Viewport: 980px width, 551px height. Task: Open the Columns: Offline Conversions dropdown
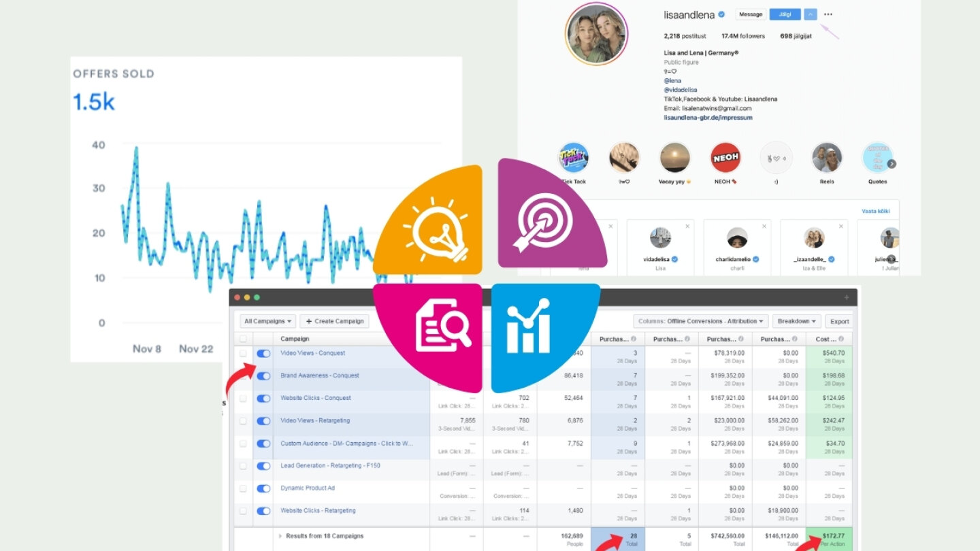pyautogui.click(x=700, y=321)
